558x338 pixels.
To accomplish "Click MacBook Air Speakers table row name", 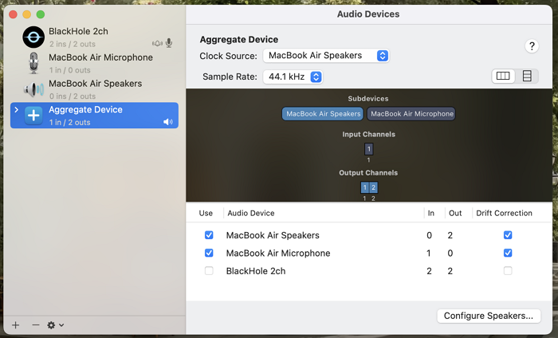I will coord(273,235).
